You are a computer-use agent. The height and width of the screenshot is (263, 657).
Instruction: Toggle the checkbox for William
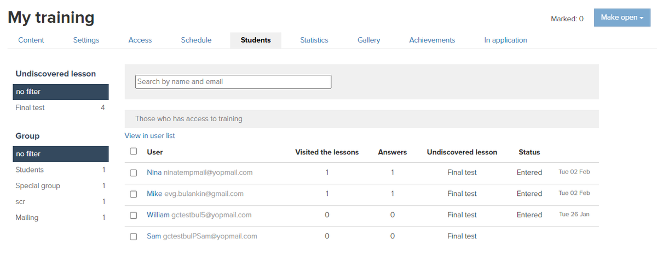tap(134, 216)
